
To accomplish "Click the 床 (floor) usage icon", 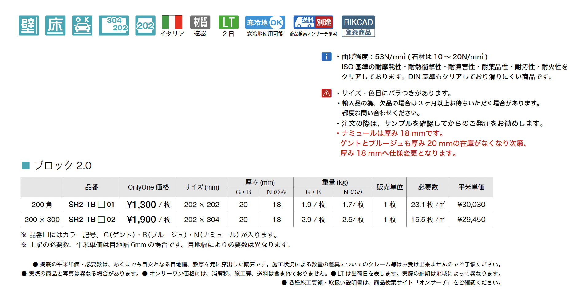I will click(x=55, y=25).
